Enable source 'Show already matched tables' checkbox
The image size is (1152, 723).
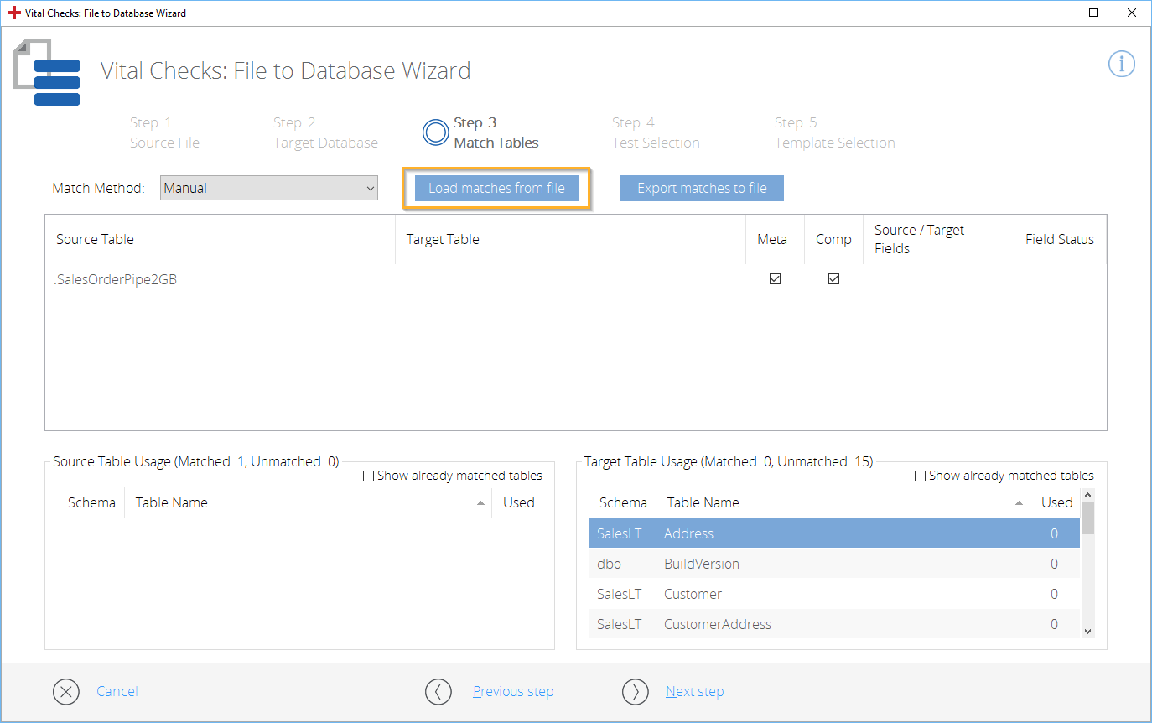(x=368, y=476)
